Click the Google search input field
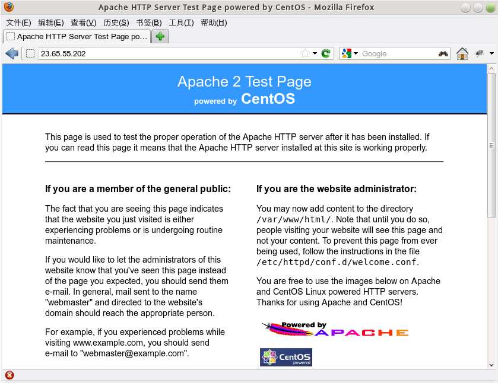 (399, 53)
